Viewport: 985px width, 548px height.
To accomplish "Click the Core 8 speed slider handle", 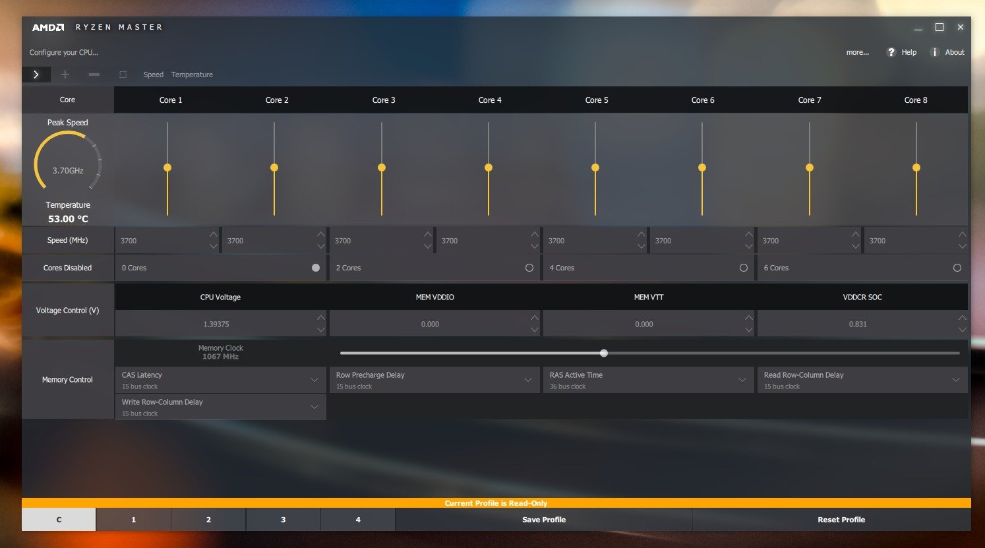I will 916,167.
